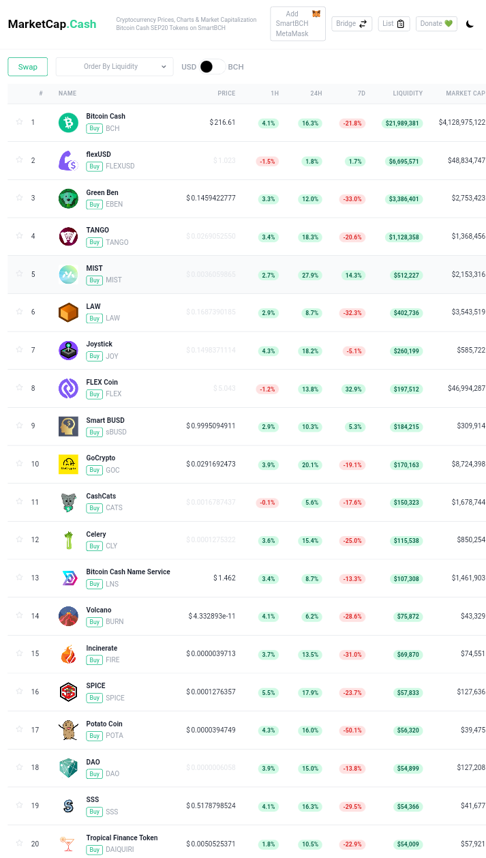Switch currency toggle between USD and BCH
This screenshot has height=858, width=486.
click(212, 67)
